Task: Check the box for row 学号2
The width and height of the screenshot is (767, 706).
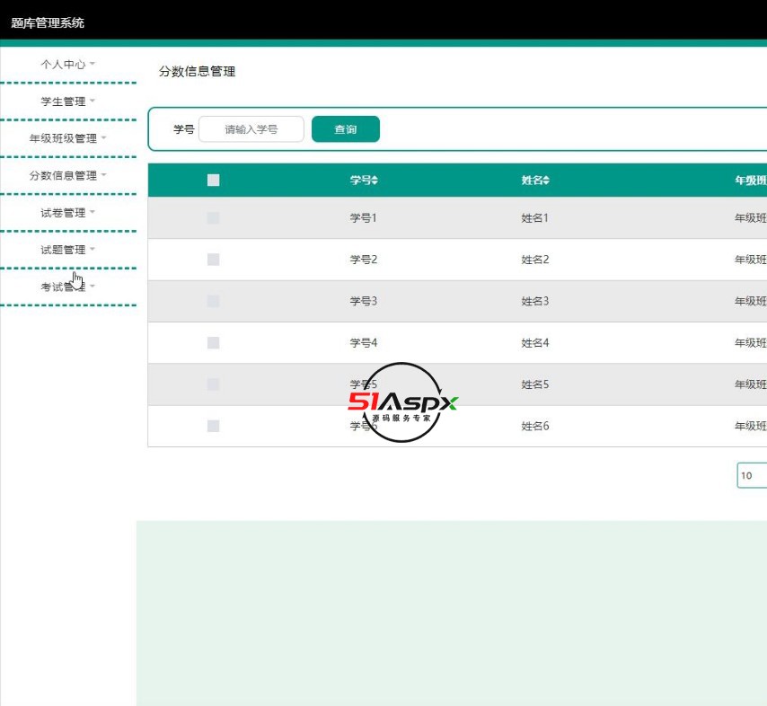Action: point(213,260)
